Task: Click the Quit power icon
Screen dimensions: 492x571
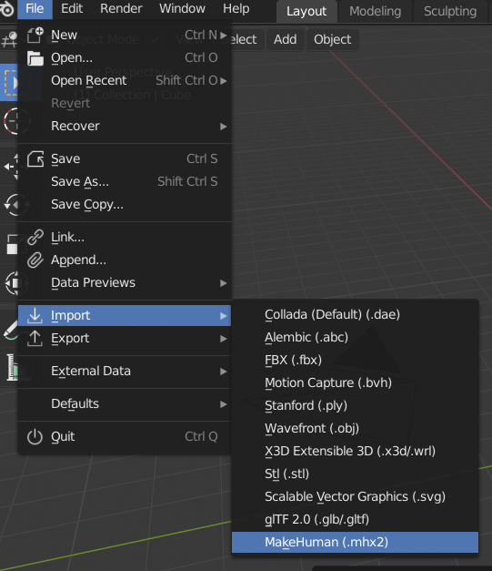Action: (x=35, y=436)
